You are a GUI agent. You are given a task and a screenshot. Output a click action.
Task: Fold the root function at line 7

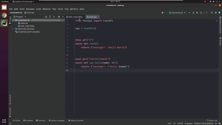point(74,44)
